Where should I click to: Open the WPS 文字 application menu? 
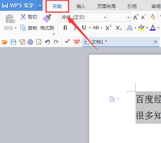(19, 5)
